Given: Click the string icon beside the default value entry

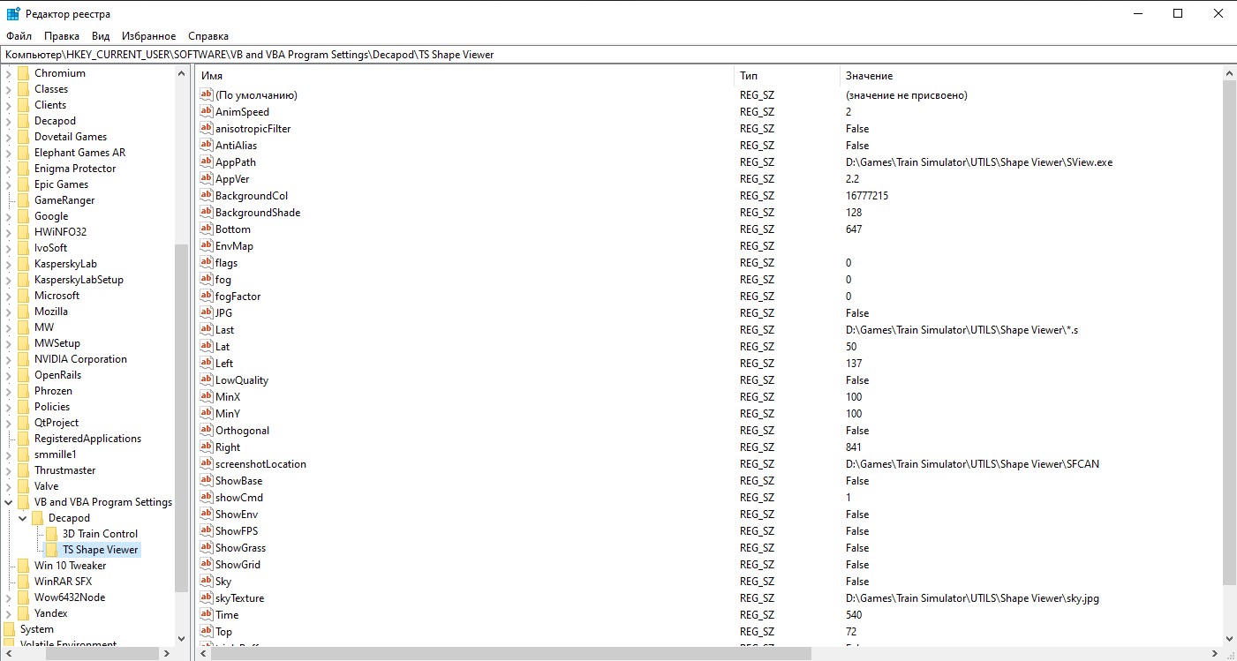Looking at the screenshot, I should click(207, 95).
